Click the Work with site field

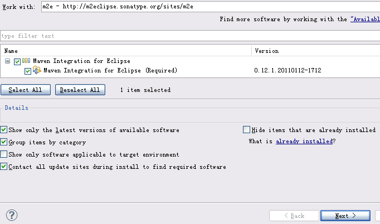(x=211, y=7)
